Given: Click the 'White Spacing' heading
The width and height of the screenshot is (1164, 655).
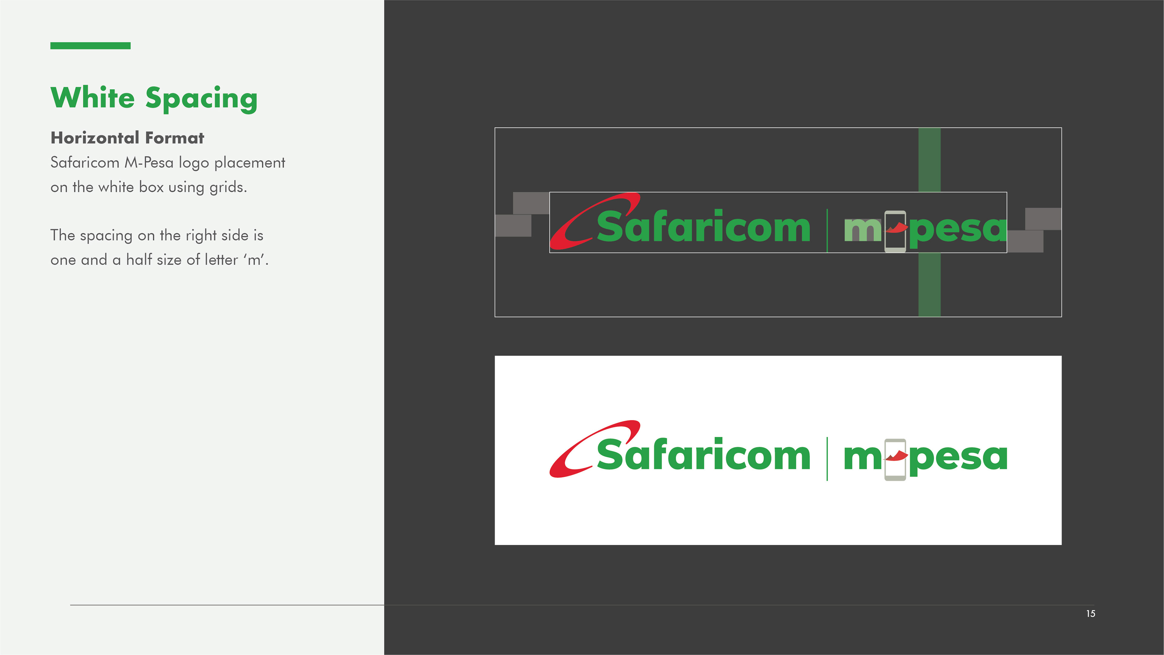Looking at the screenshot, I should click(x=154, y=98).
